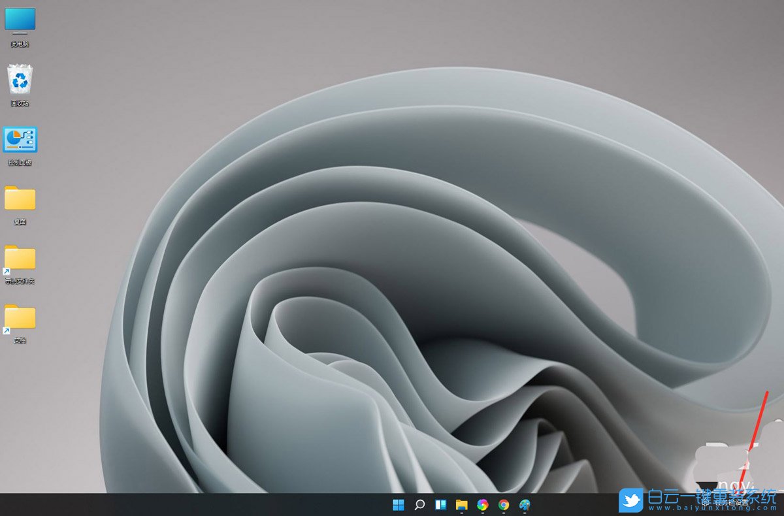Open the globe-palette browser from the taskbar
Image resolution: width=784 pixels, height=516 pixels.
524,504
